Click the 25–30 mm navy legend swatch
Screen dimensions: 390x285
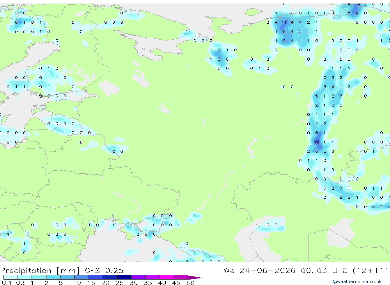(x=124, y=277)
